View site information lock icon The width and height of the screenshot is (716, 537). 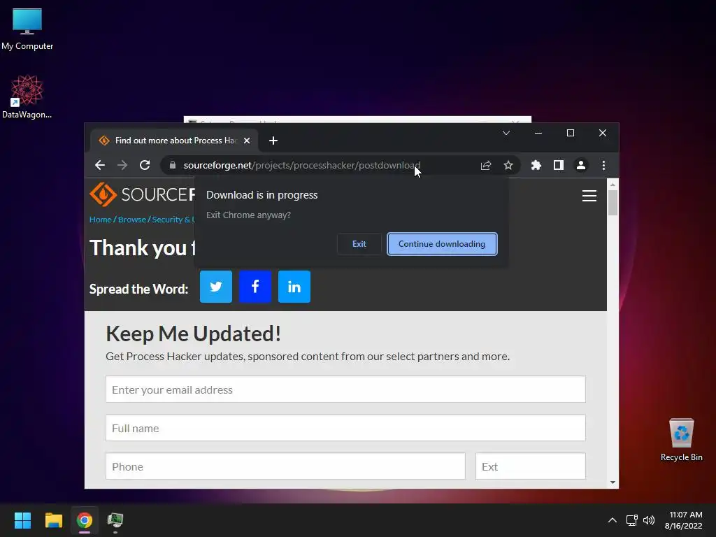point(173,165)
